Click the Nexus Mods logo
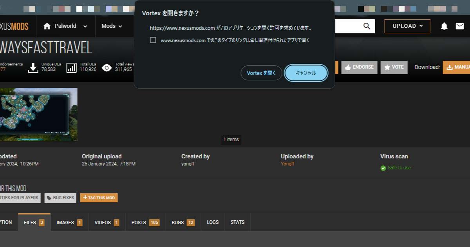The image size is (470, 247). click(x=14, y=26)
